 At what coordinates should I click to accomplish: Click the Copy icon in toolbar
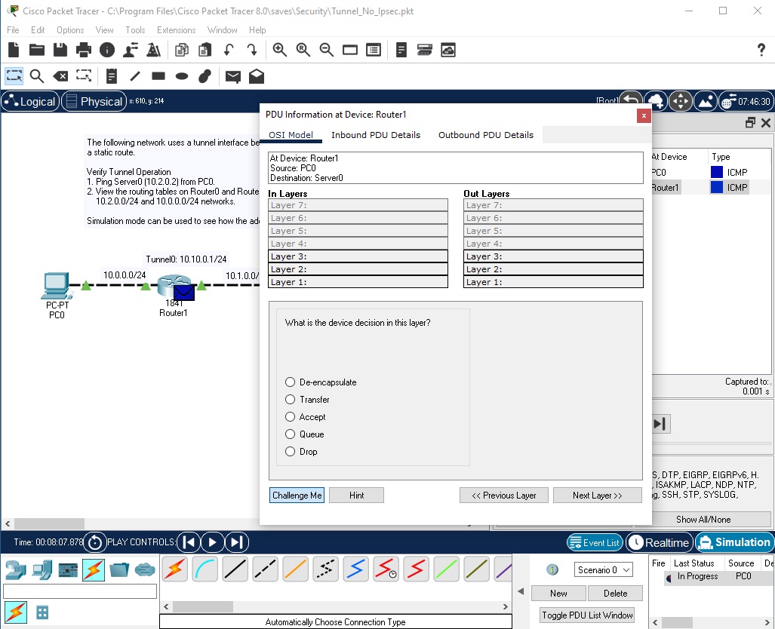coord(182,50)
